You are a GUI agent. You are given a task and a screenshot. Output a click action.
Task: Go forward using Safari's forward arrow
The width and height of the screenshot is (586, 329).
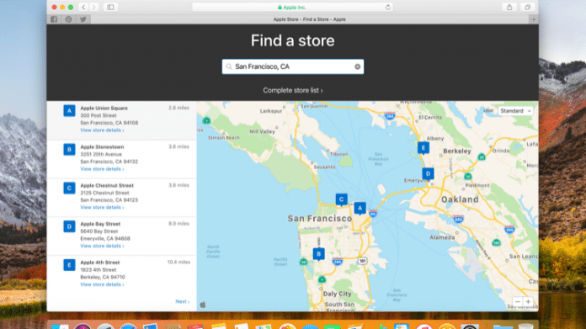93,7
